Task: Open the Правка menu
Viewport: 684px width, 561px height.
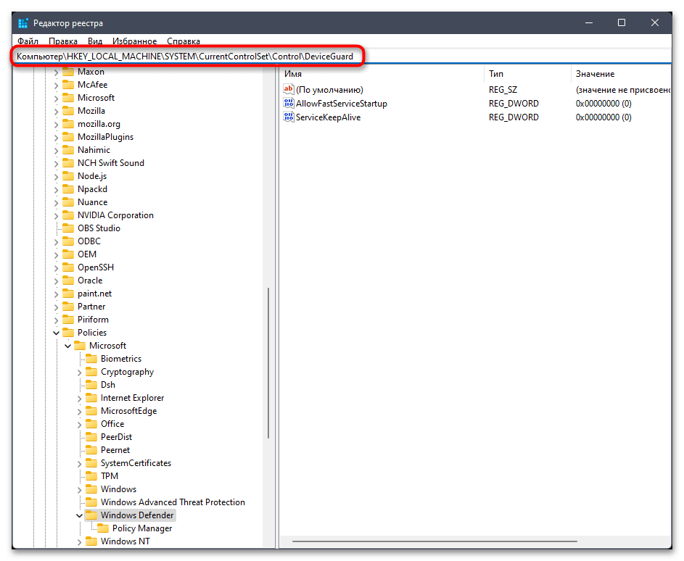Action: [x=63, y=41]
